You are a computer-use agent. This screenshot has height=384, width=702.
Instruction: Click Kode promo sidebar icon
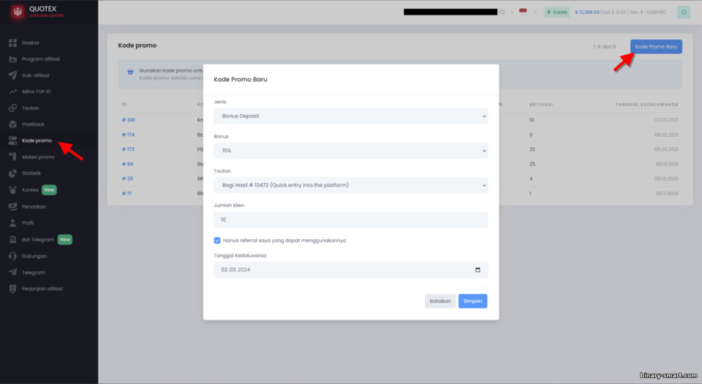point(12,140)
